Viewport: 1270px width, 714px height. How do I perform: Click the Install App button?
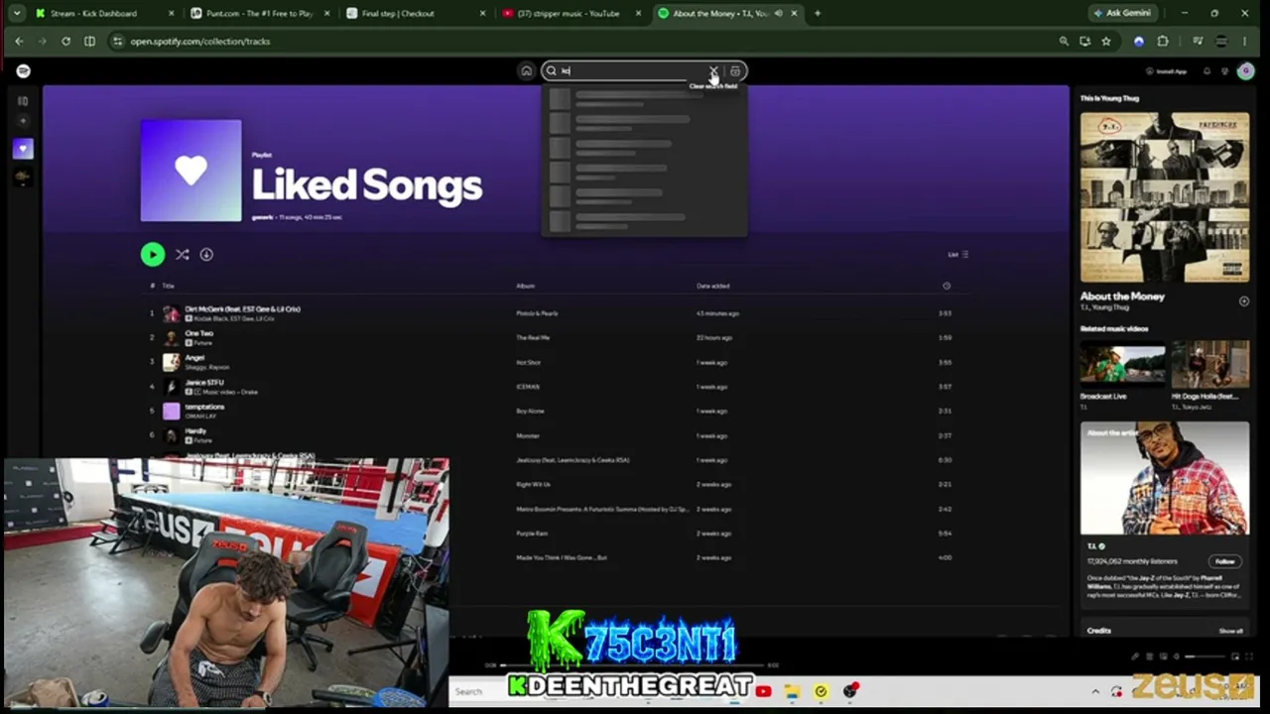coord(1167,71)
